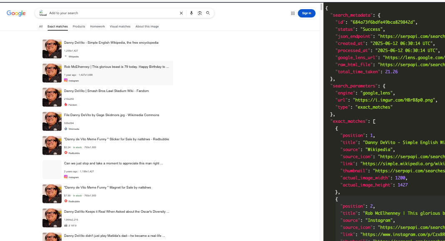Image resolution: width=445 pixels, height=241 pixels.
Task: Click the "json_endpoint" URL value
Action: click(411, 36)
